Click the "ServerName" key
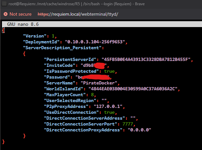This screenshot has height=150, width=202. pos(60,83)
